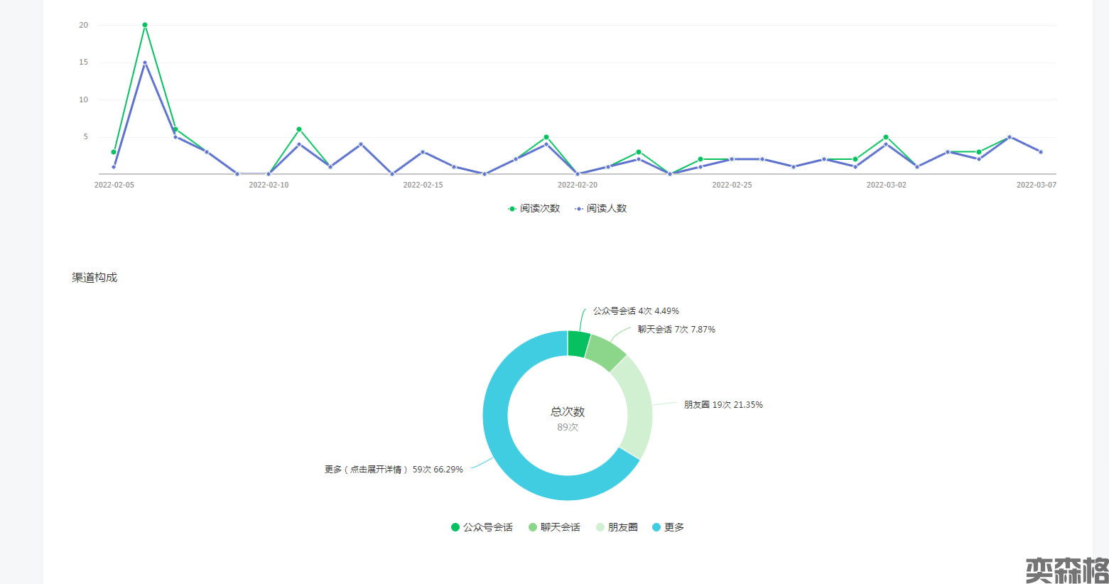Click the green peak point at value 20
The height and width of the screenshot is (584, 1109).
[x=145, y=25]
